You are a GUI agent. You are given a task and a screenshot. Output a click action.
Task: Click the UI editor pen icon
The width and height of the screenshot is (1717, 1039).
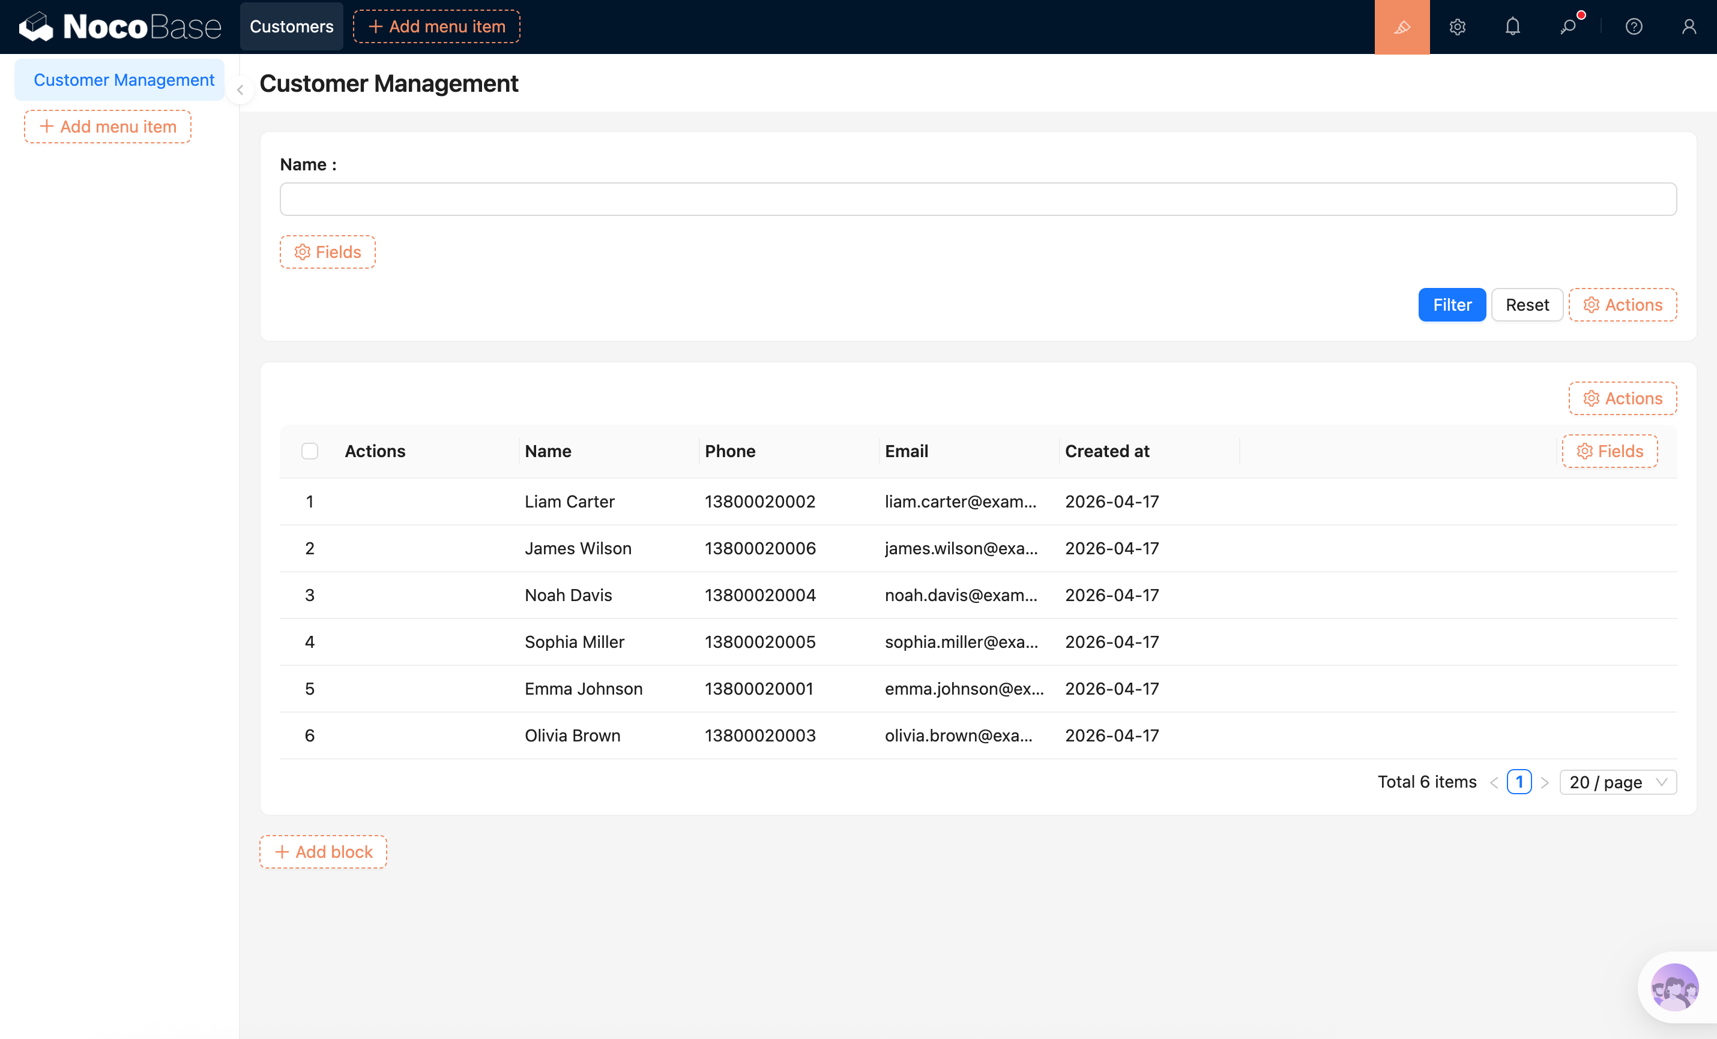(x=1401, y=26)
